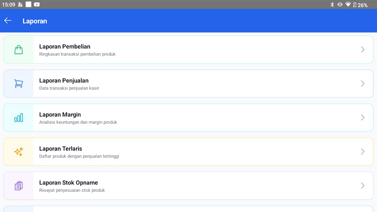Select the Laporan Terlaris title
Screen dimensions: 377x212
tap(61, 149)
